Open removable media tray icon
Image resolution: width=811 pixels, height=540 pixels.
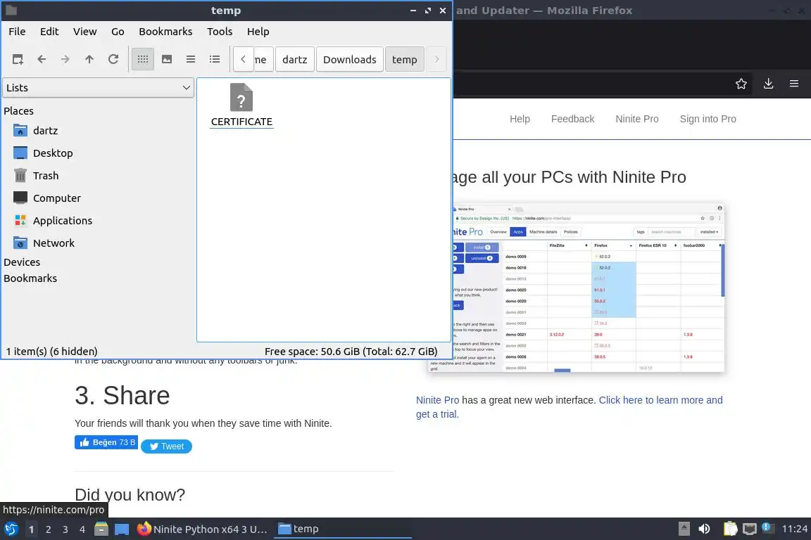(684, 529)
